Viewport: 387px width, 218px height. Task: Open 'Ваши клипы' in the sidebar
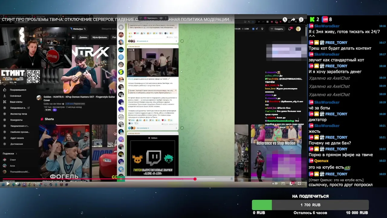(16, 102)
